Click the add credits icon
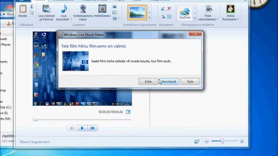The width and height of the screenshot is (278, 156). (115, 18)
